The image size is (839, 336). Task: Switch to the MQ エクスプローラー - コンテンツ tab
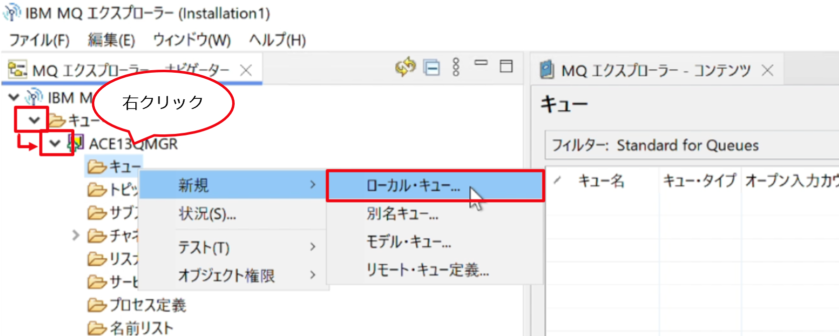(x=656, y=71)
